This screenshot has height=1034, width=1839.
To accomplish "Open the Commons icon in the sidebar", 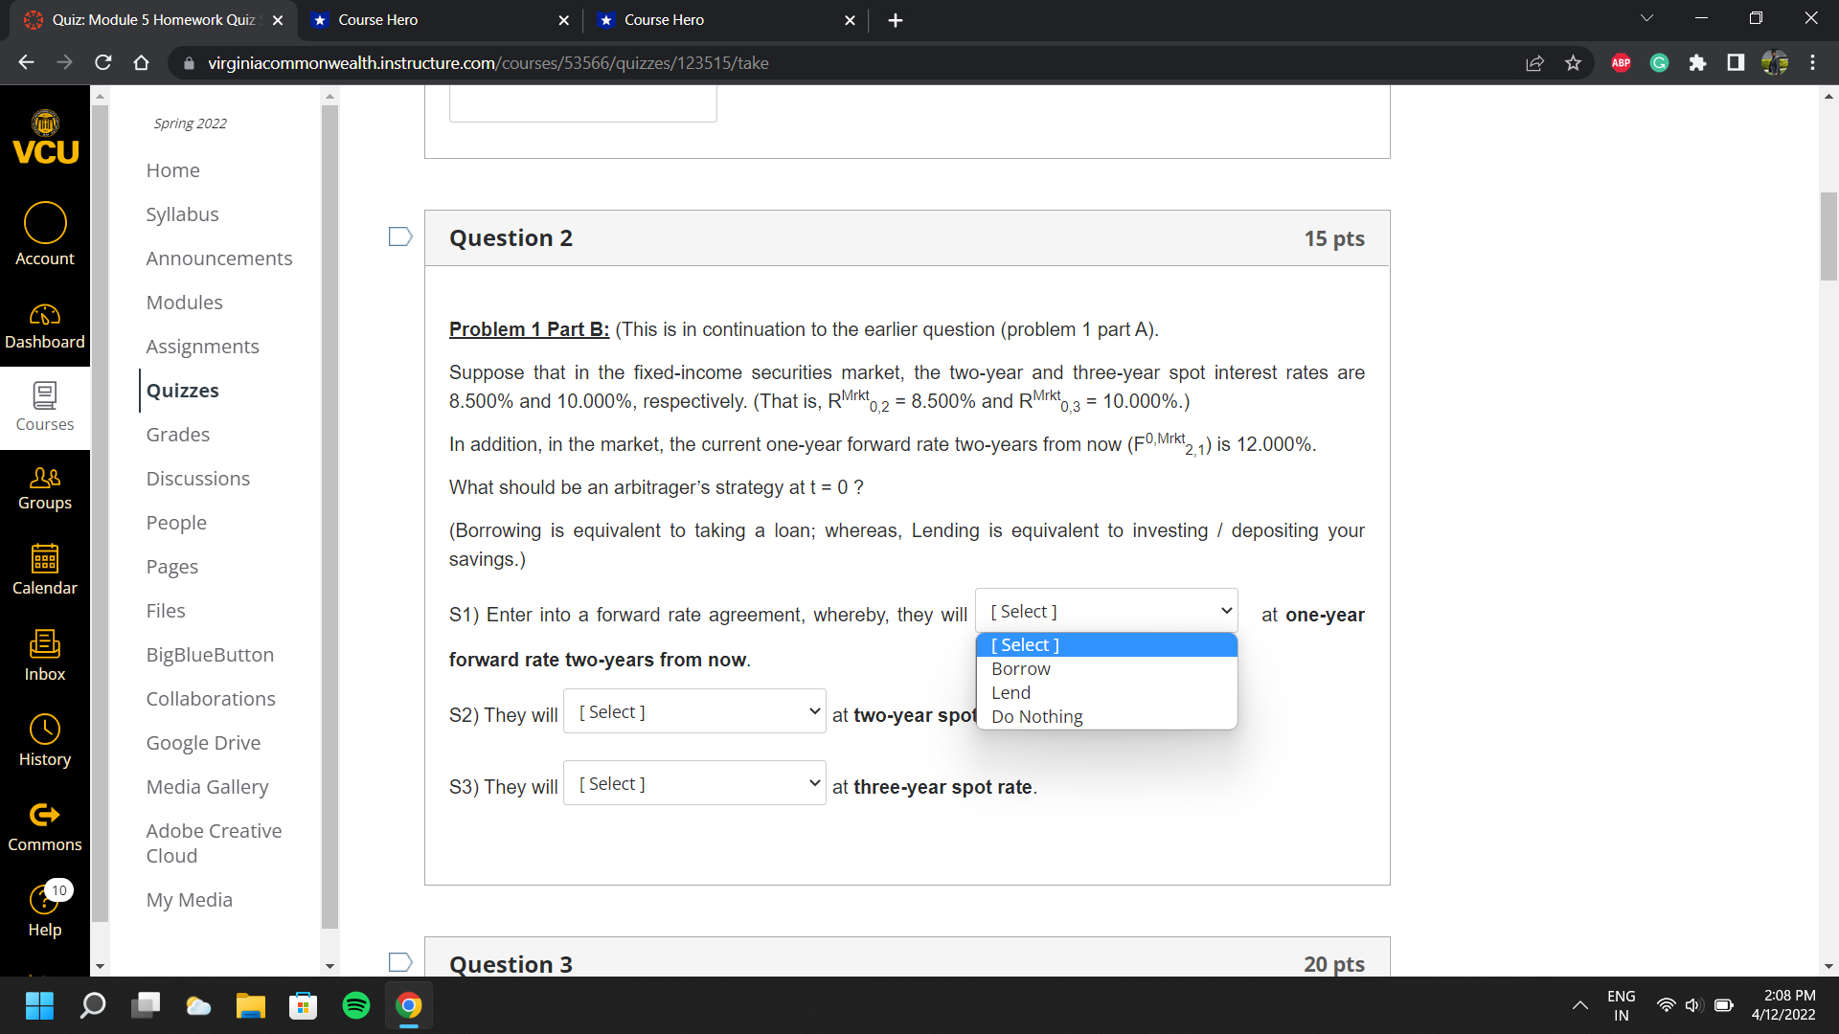I will [44, 824].
